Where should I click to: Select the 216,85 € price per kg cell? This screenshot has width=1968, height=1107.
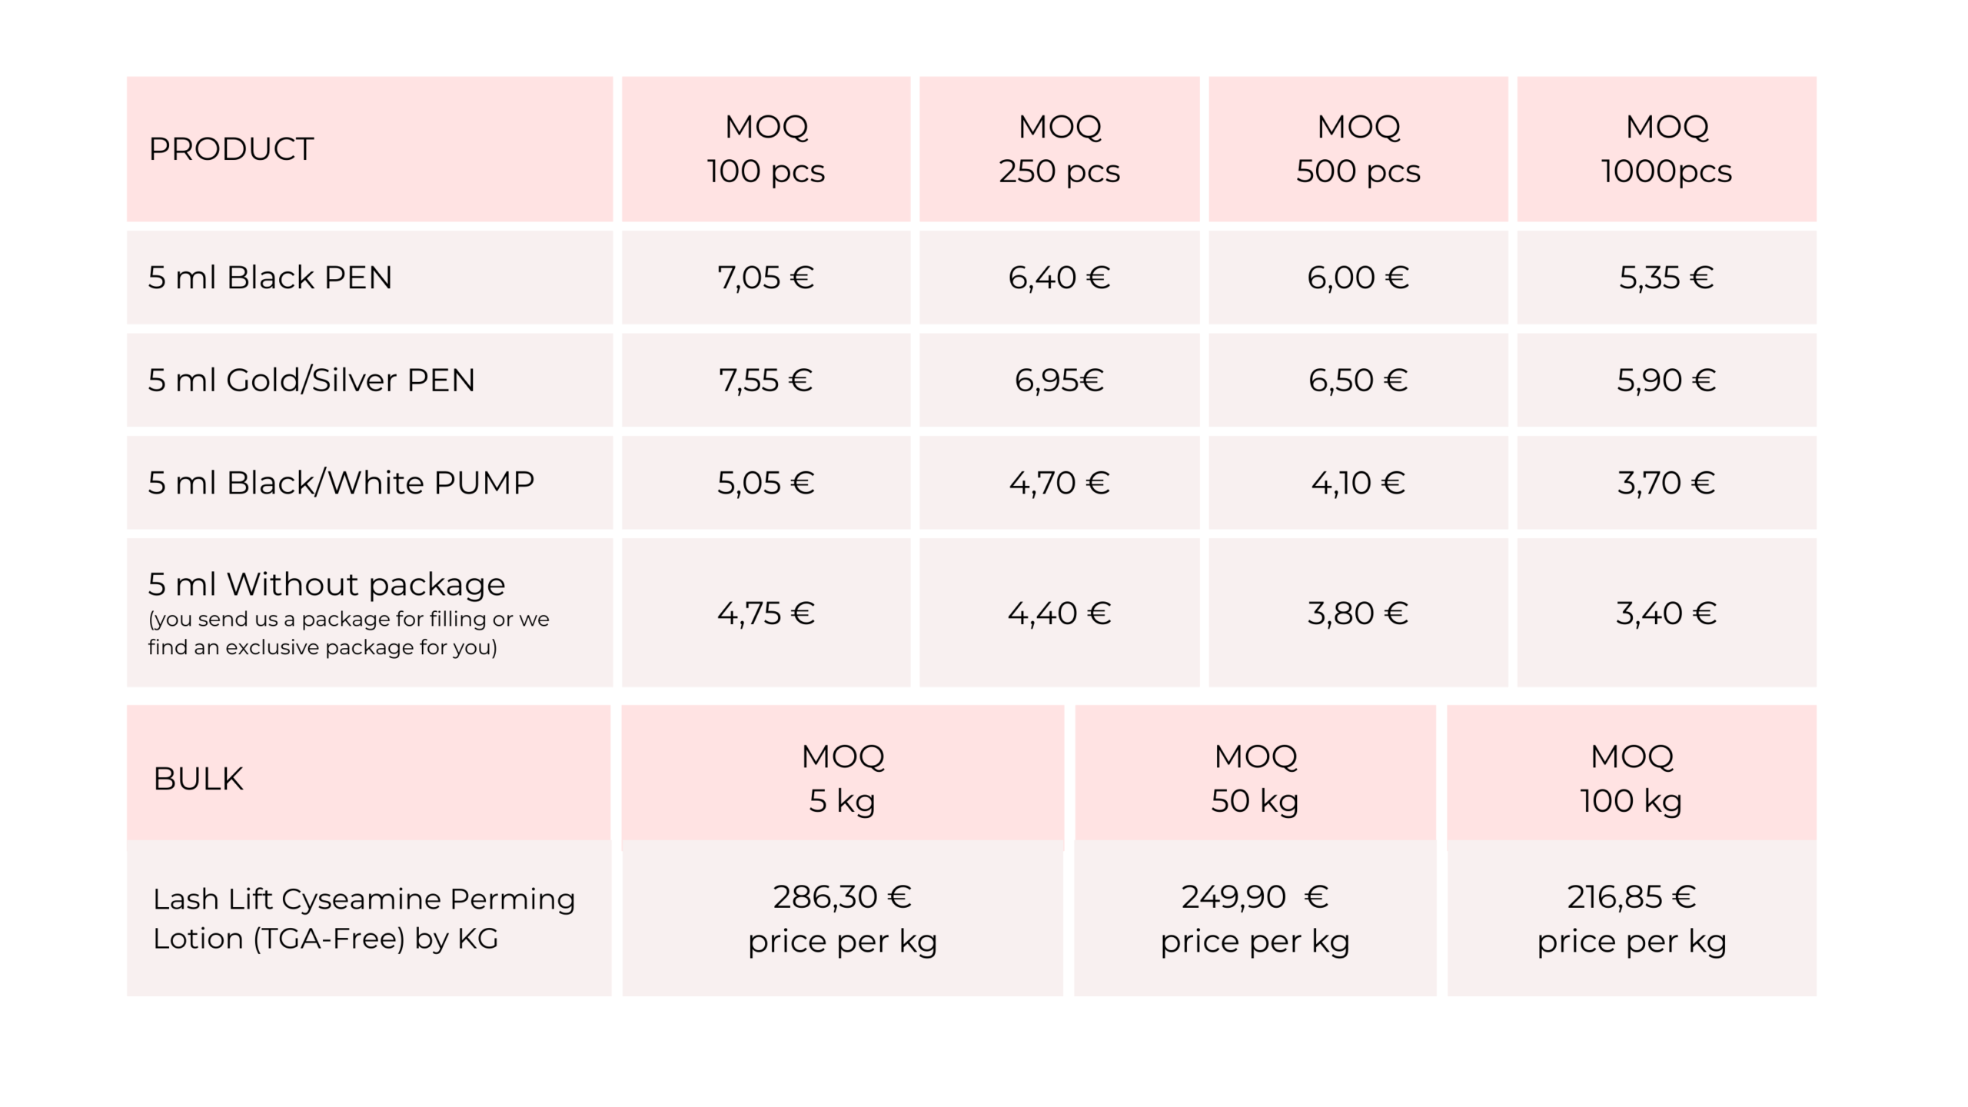coord(1631,919)
